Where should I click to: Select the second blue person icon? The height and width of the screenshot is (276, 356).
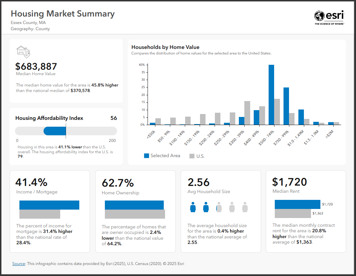tap(206, 207)
